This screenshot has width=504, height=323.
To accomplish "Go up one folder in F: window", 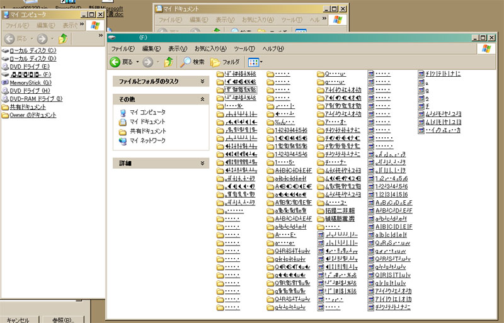I will (x=168, y=62).
